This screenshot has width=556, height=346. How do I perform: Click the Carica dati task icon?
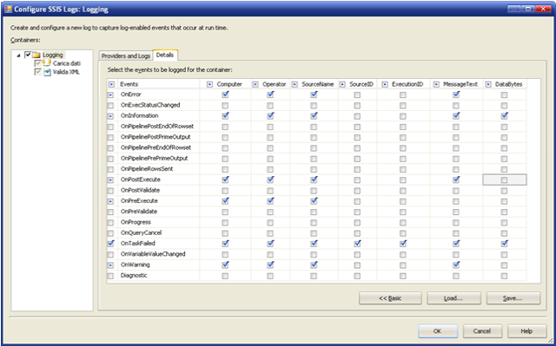tap(47, 63)
